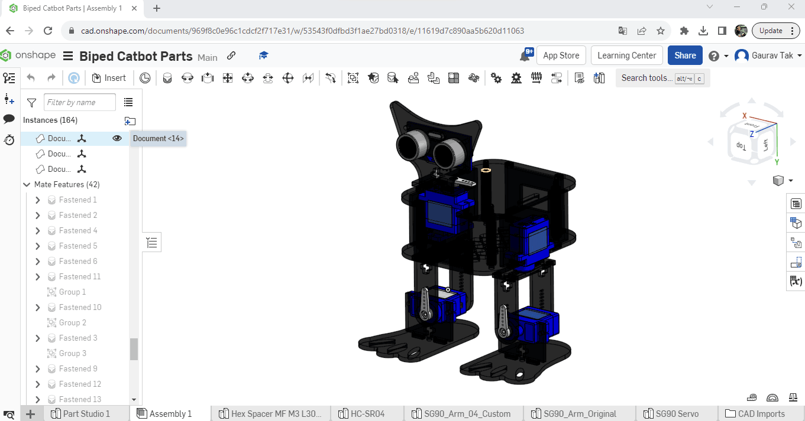Toggle the list view icon next to filter
Viewport: 805px width, 421px height.
(128, 103)
